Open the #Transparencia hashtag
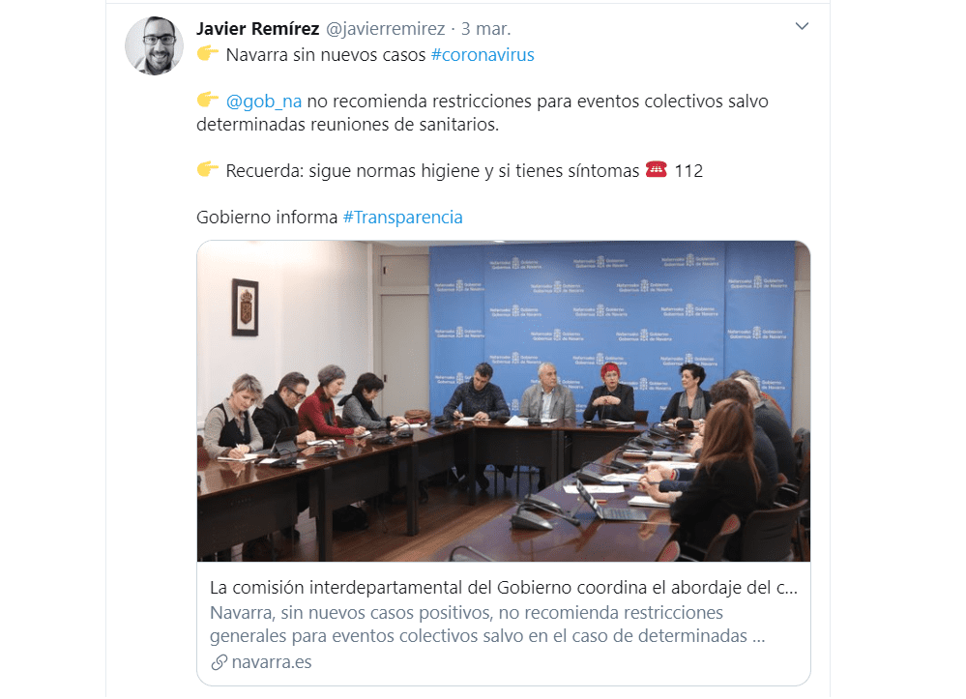This screenshot has height=699, width=966. point(402,218)
